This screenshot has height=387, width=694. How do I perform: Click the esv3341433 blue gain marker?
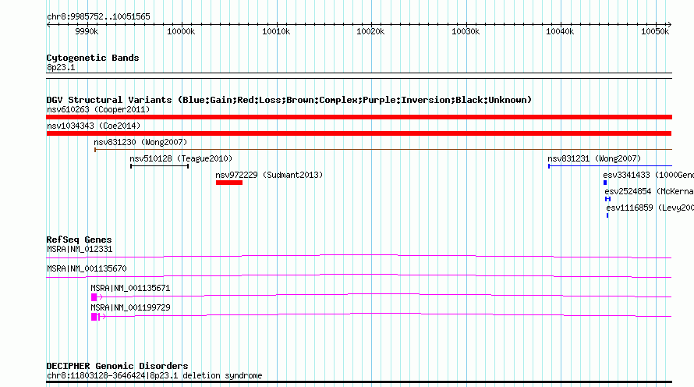(605, 183)
